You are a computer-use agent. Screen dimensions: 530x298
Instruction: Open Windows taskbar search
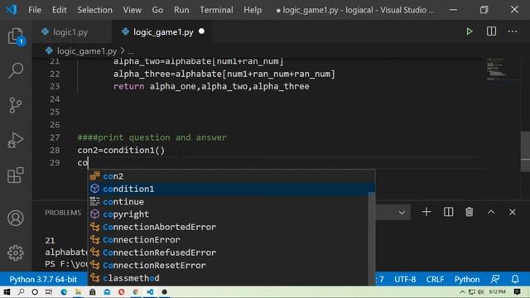click(21, 292)
